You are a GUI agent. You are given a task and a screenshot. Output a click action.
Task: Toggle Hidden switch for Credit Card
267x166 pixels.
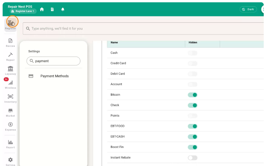point(193,63)
